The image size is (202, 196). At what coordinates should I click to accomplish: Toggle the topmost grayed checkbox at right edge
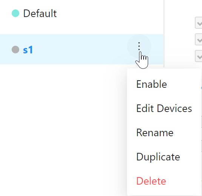coord(199,23)
